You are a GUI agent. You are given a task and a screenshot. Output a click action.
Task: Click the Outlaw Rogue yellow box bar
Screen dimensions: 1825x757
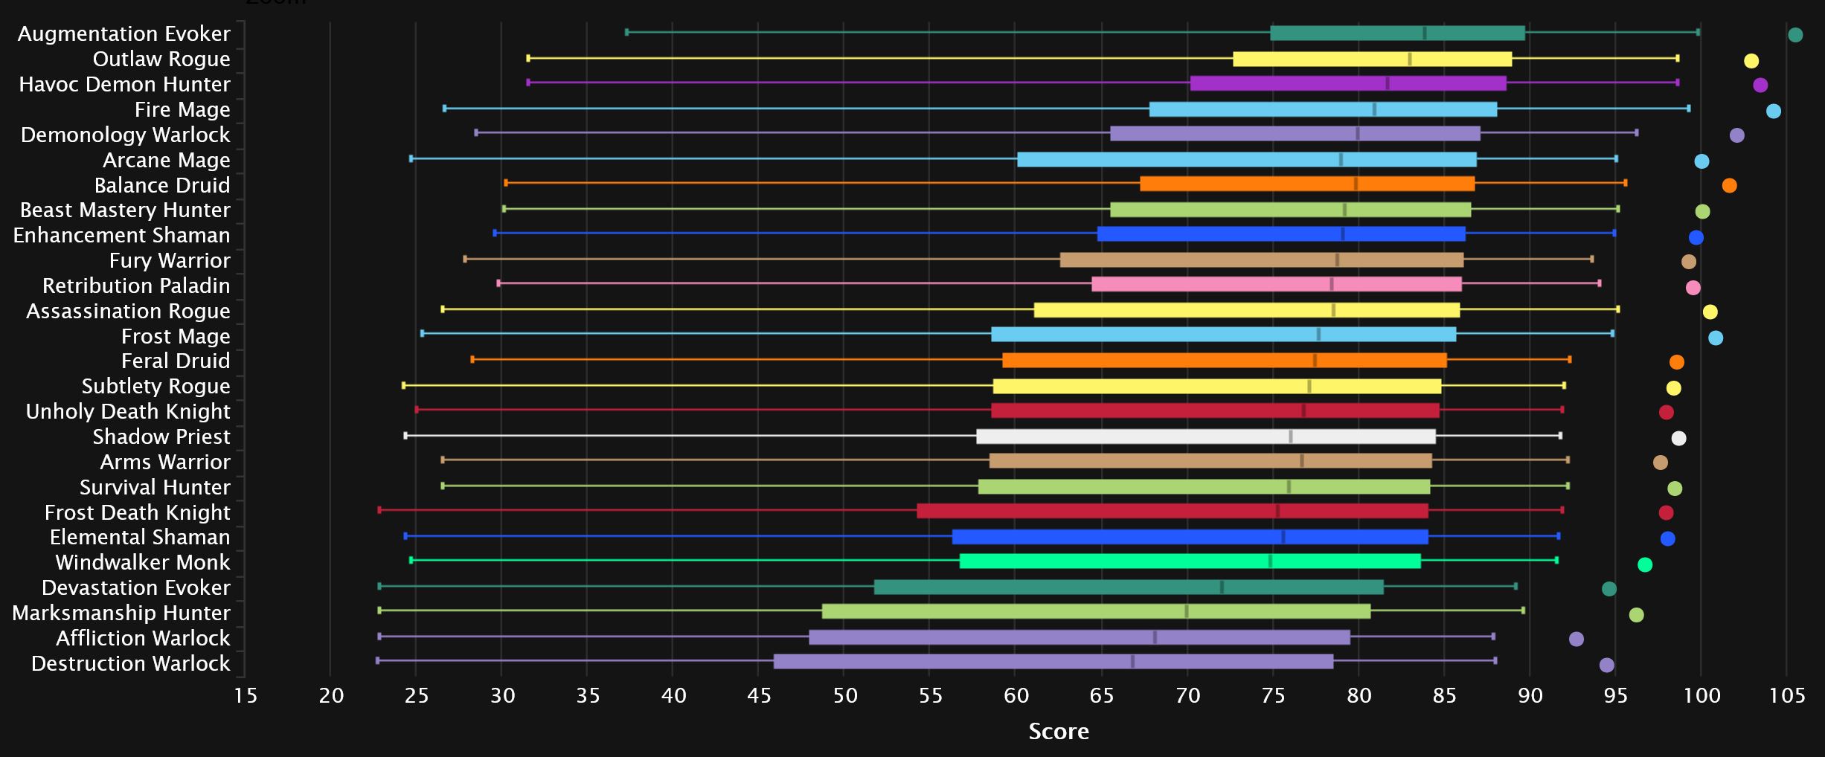click(1372, 59)
